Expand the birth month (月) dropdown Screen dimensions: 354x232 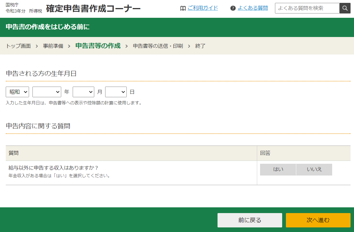coord(83,92)
